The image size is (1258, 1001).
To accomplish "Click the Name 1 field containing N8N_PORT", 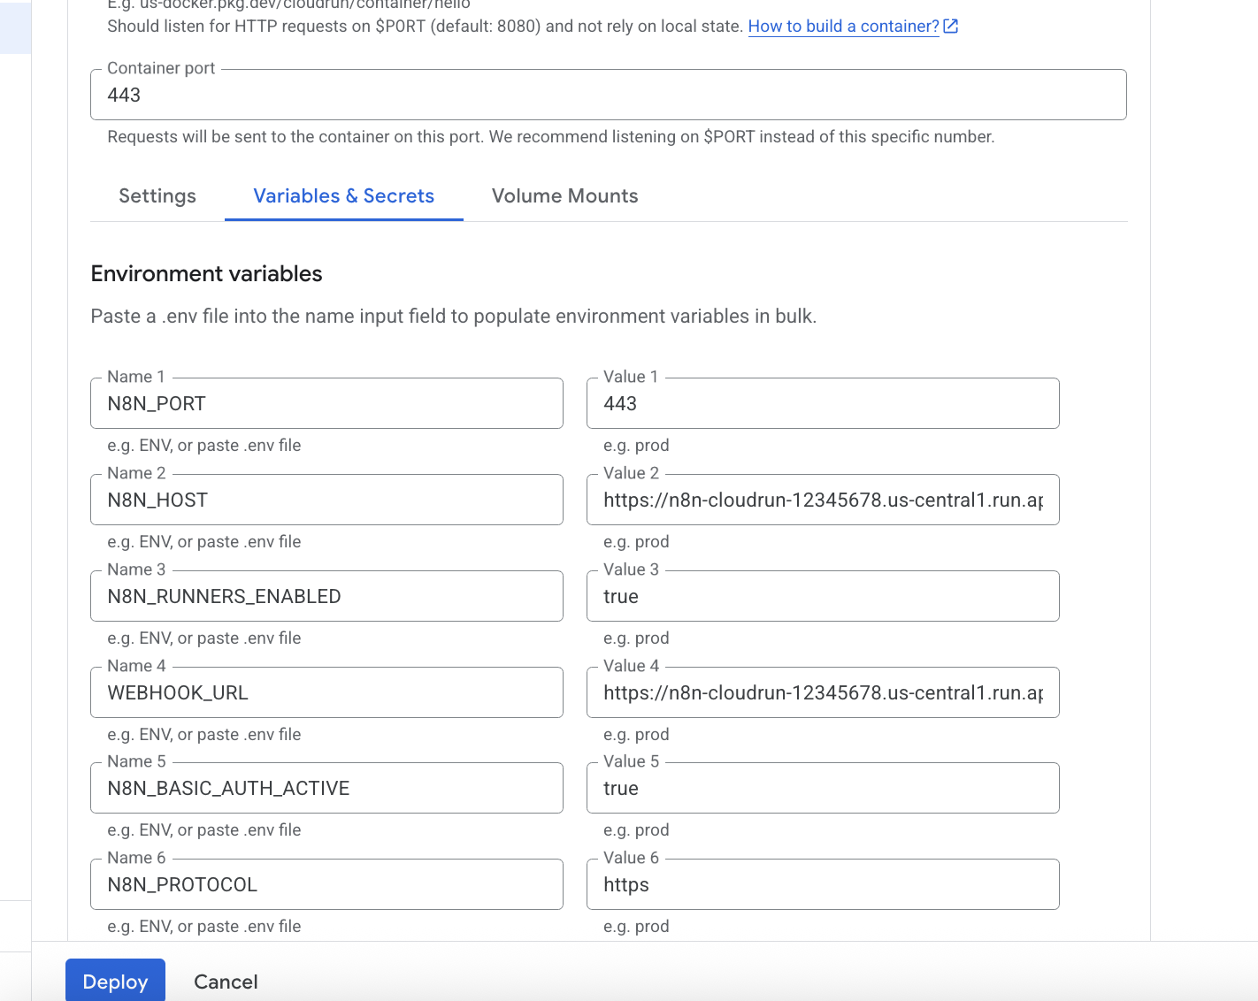I will pyautogui.click(x=326, y=403).
